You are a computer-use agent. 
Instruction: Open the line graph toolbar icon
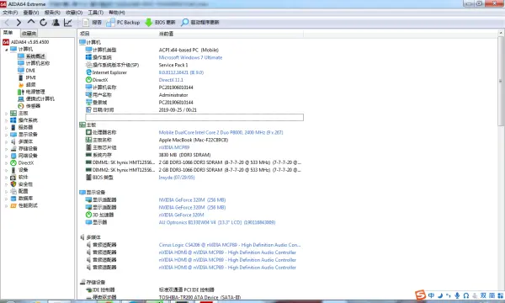[68, 22]
